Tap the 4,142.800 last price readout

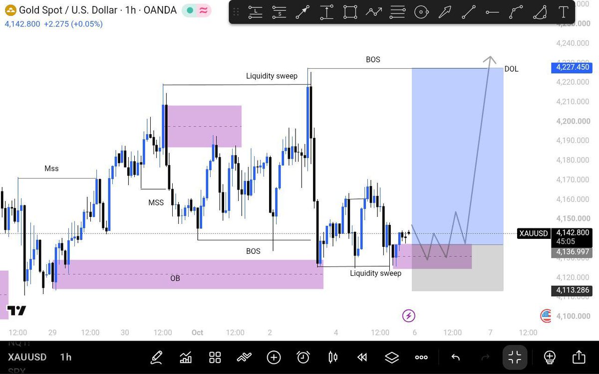click(22, 24)
